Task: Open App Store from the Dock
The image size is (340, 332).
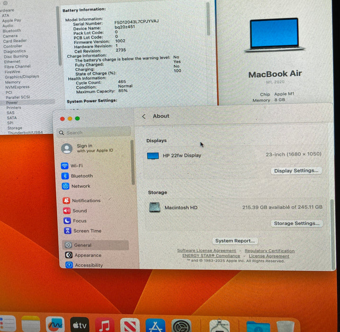Action: tap(155, 325)
